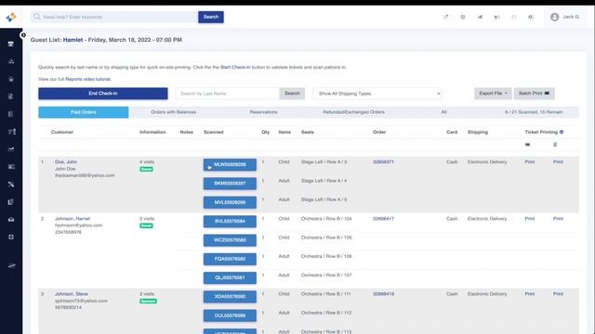Image resolution: width=595 pixels, height=334 pixels.
Task: Toggle scan for the Orchestra Row B / 111 ticket
Action: 230,297
